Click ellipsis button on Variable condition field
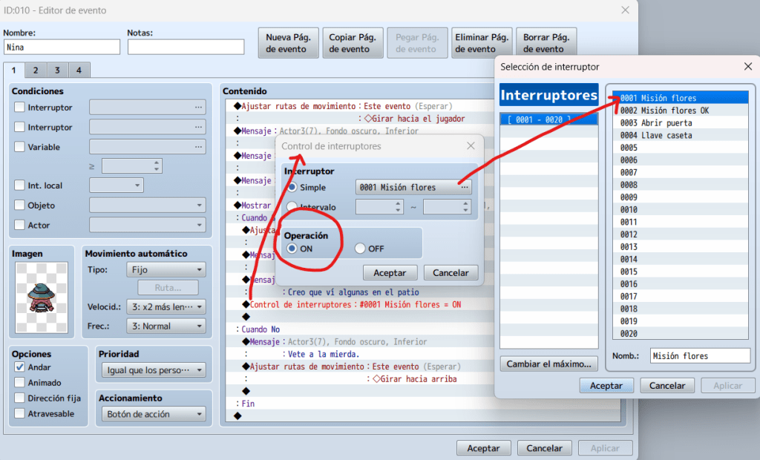The image size is (760, 460). (197, 147)
